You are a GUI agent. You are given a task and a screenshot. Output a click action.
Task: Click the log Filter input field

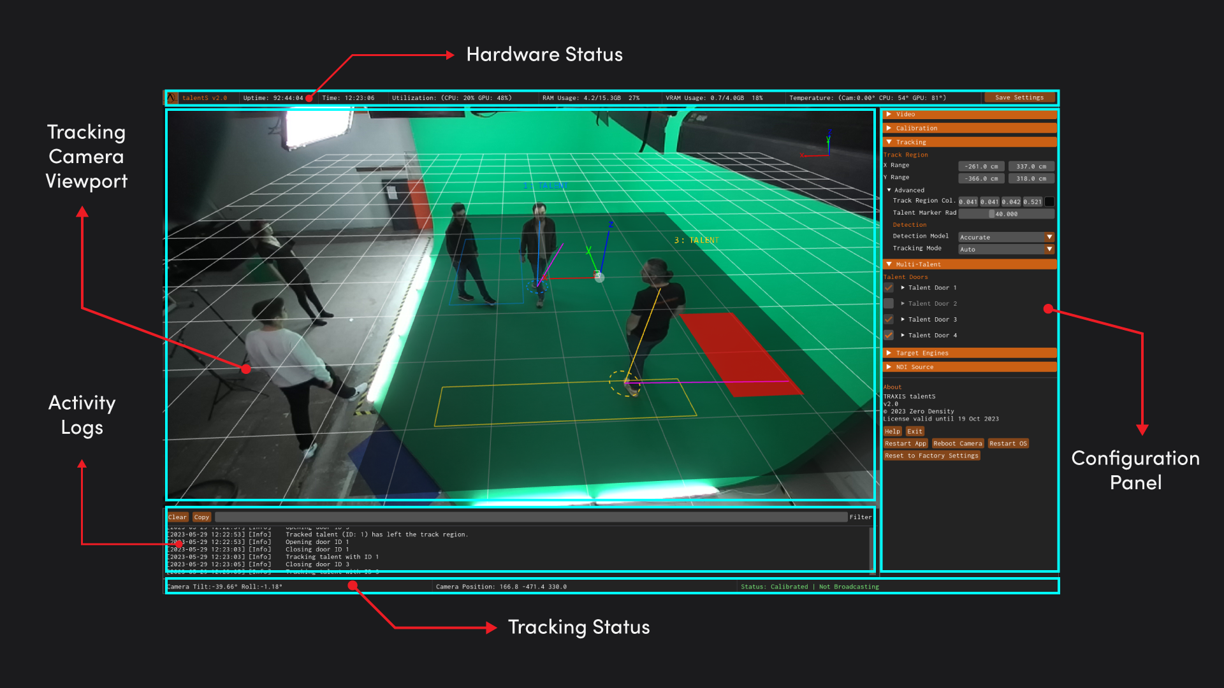(x=531, y=517)
